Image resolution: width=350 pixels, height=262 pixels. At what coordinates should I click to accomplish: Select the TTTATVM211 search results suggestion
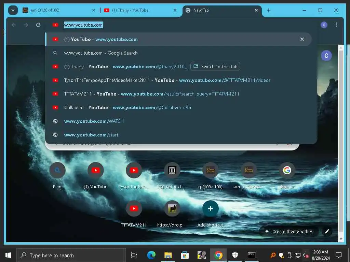(178, 94)
